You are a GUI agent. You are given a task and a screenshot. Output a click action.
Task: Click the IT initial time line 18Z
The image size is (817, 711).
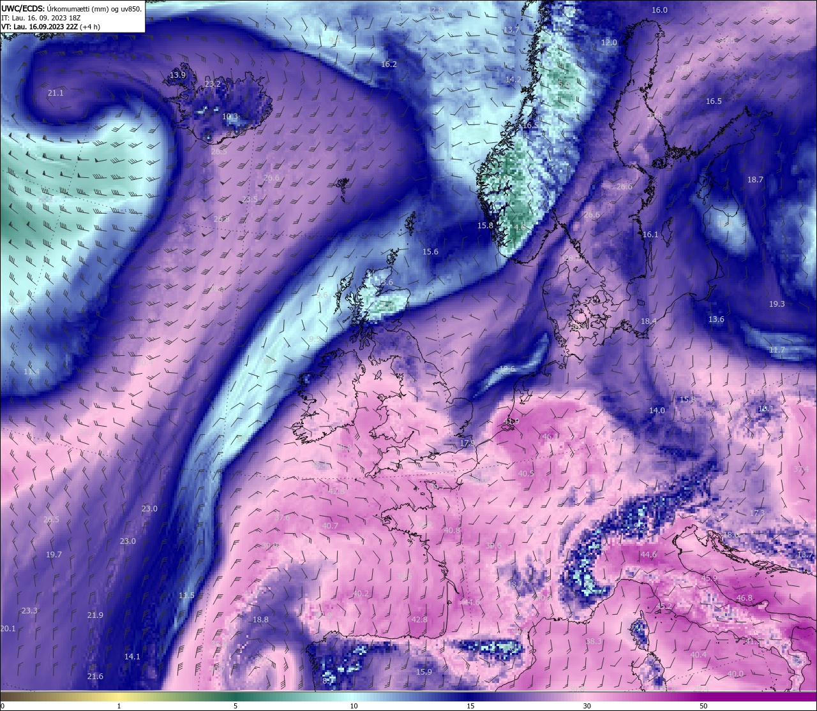[41, 18]
